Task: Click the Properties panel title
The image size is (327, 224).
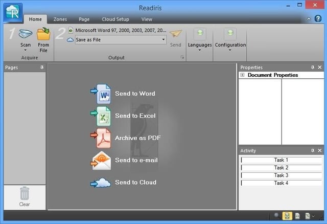Action: tap(251, 68)
